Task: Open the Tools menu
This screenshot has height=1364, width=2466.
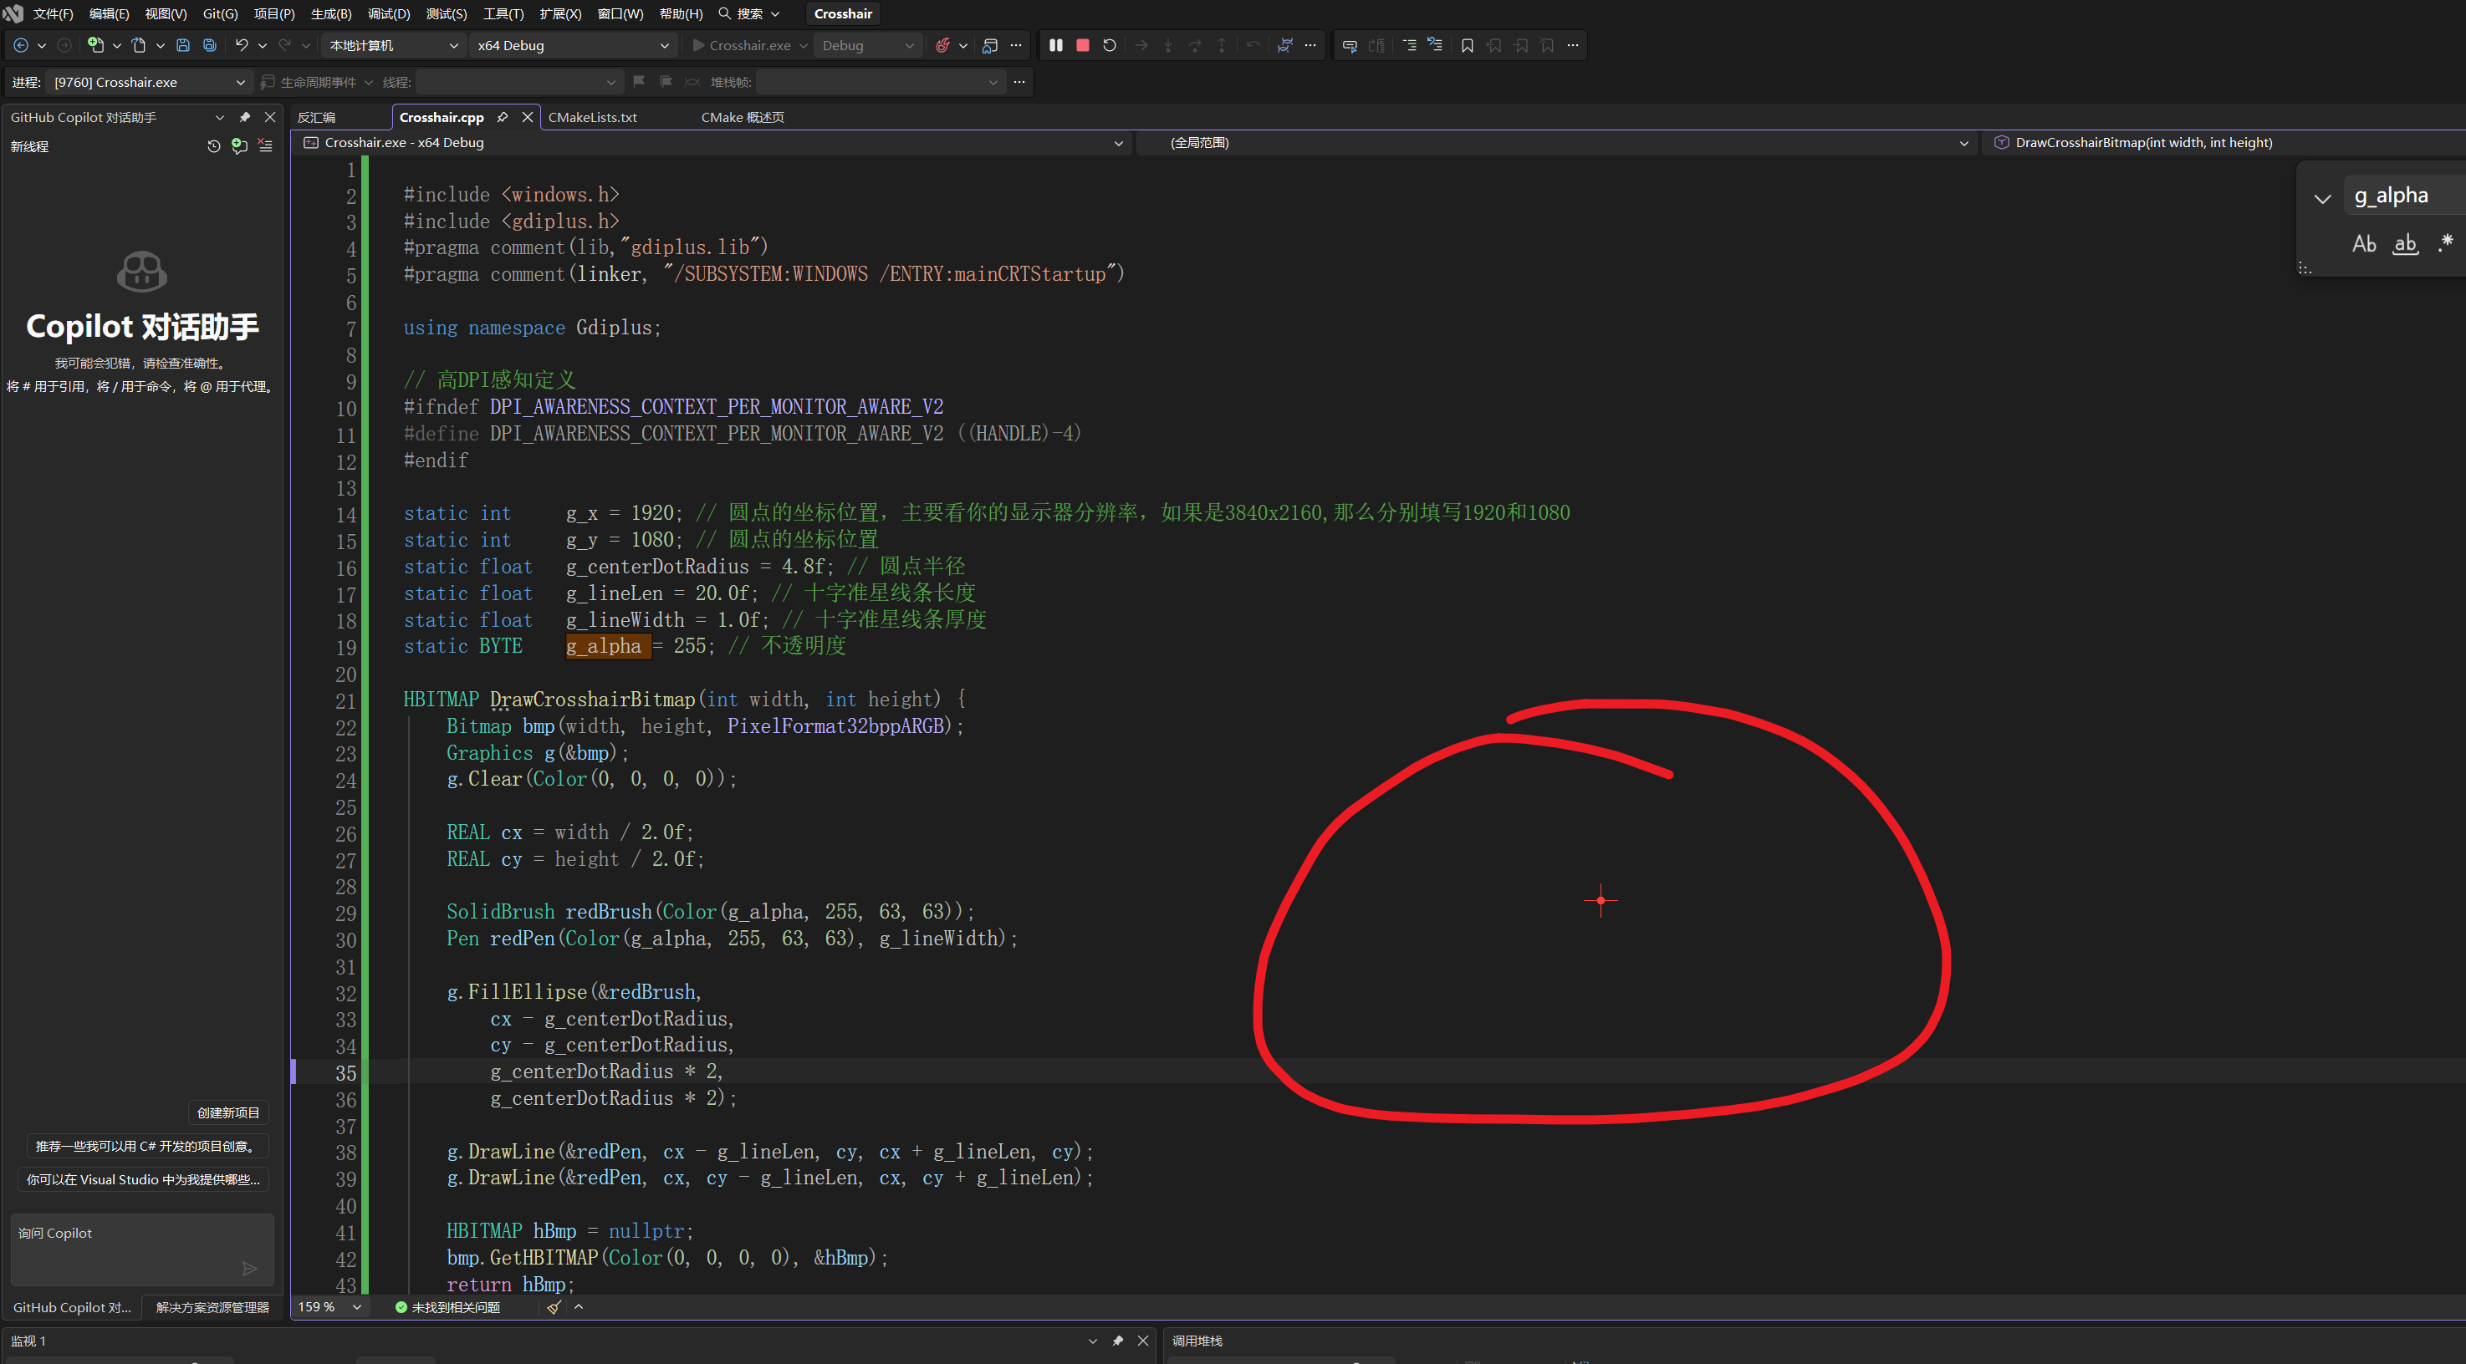Action: pyautogui.click(x=503, y=13)
